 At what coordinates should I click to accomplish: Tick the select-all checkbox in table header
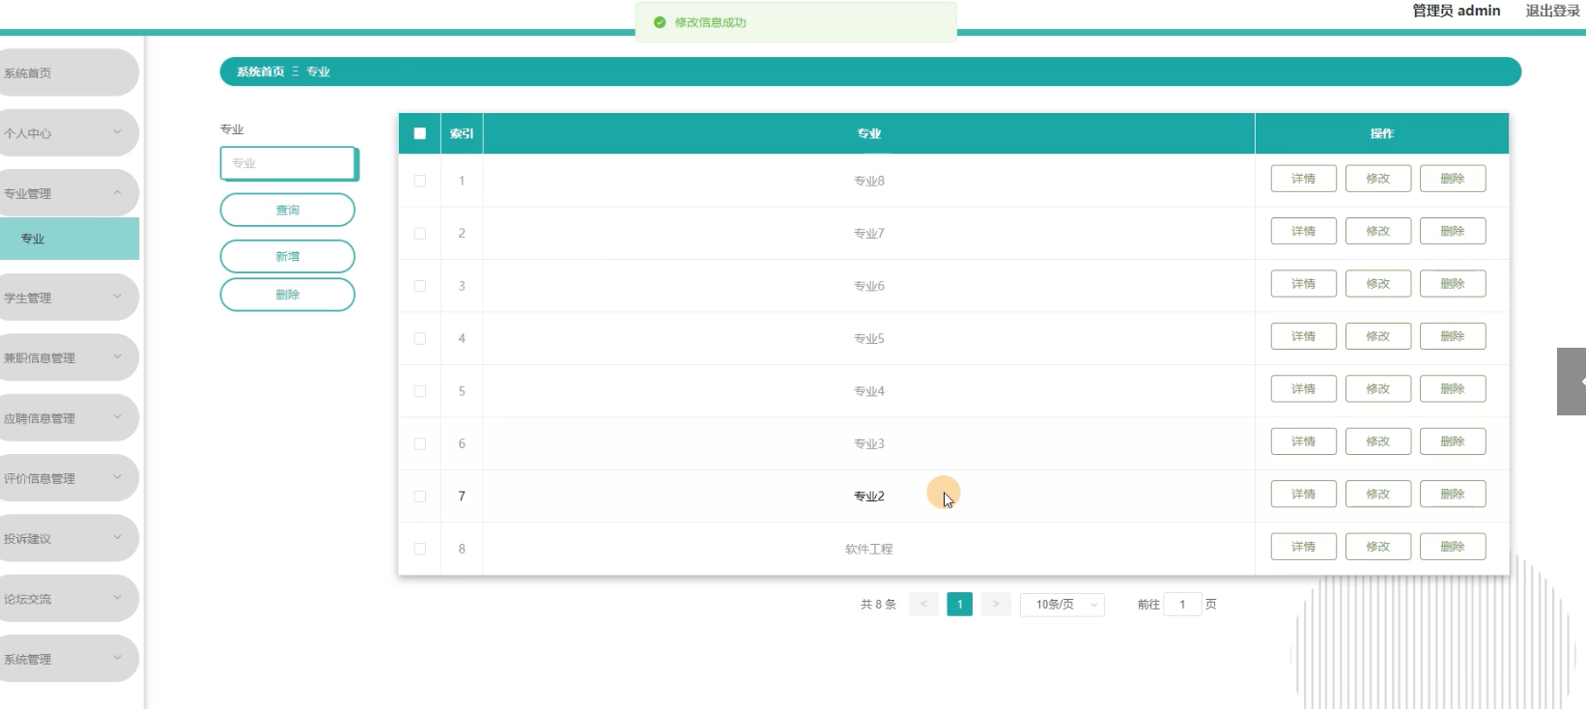tap(420, 133)
